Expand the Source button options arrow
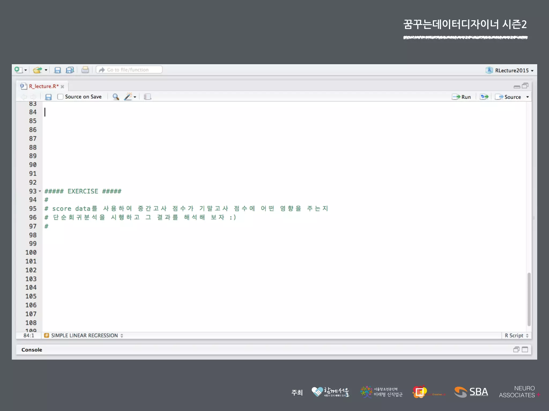This screenshot has width=549, height=411. 528,97
